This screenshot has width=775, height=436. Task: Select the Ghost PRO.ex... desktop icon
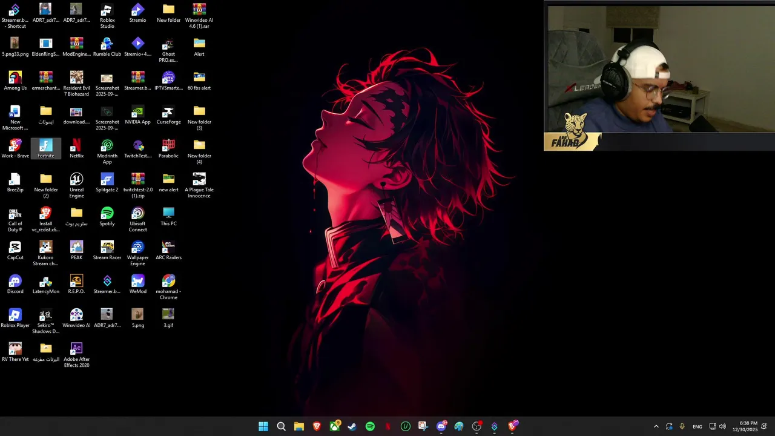(x=168, y=50)
